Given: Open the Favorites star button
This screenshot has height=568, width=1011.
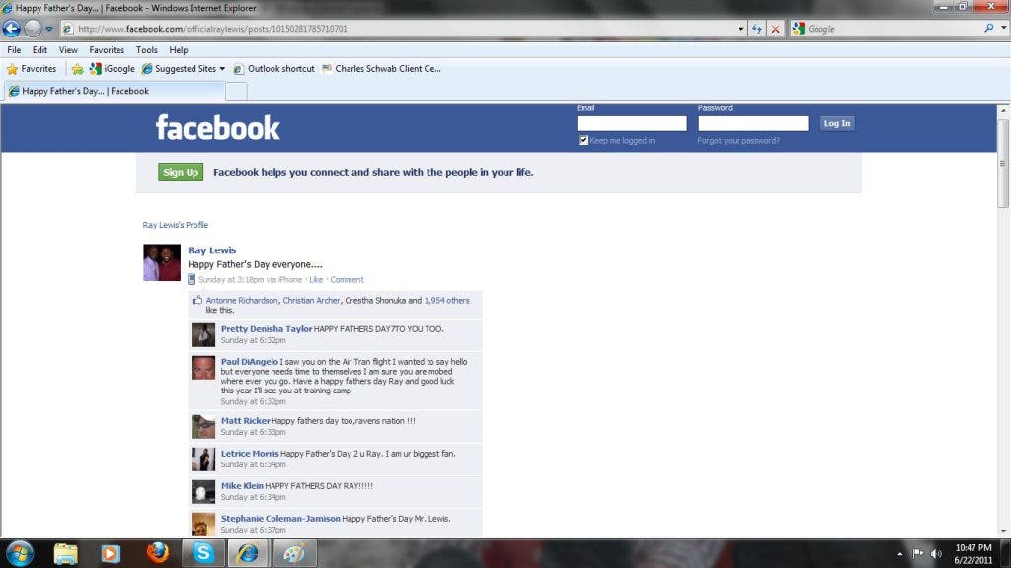Looking at the screenshot, I should pos(31,69).
